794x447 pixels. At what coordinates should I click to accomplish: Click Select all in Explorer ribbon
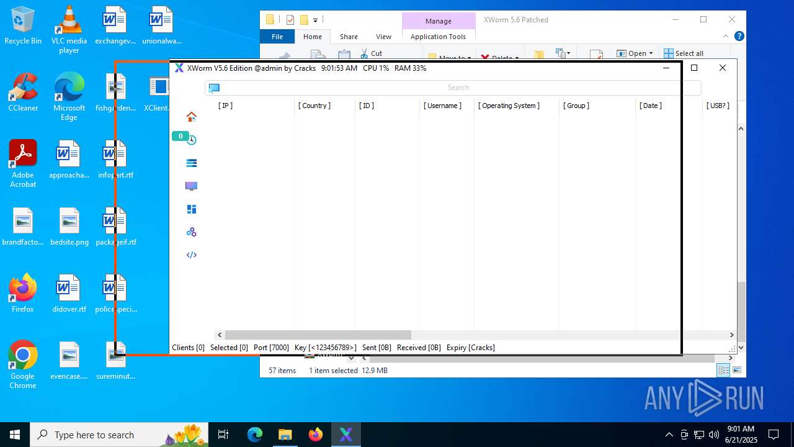click(684, 53)
